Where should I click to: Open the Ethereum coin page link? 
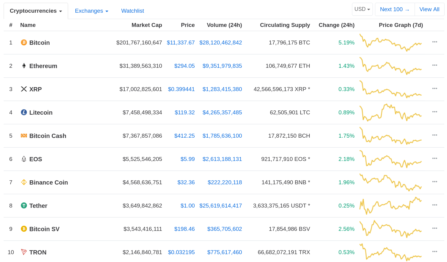(x=43, y=66)
